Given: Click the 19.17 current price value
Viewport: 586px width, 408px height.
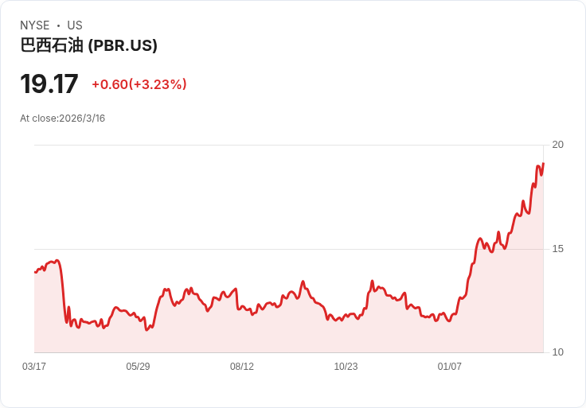Looking at the screenshot, I should tap(49, 84).
